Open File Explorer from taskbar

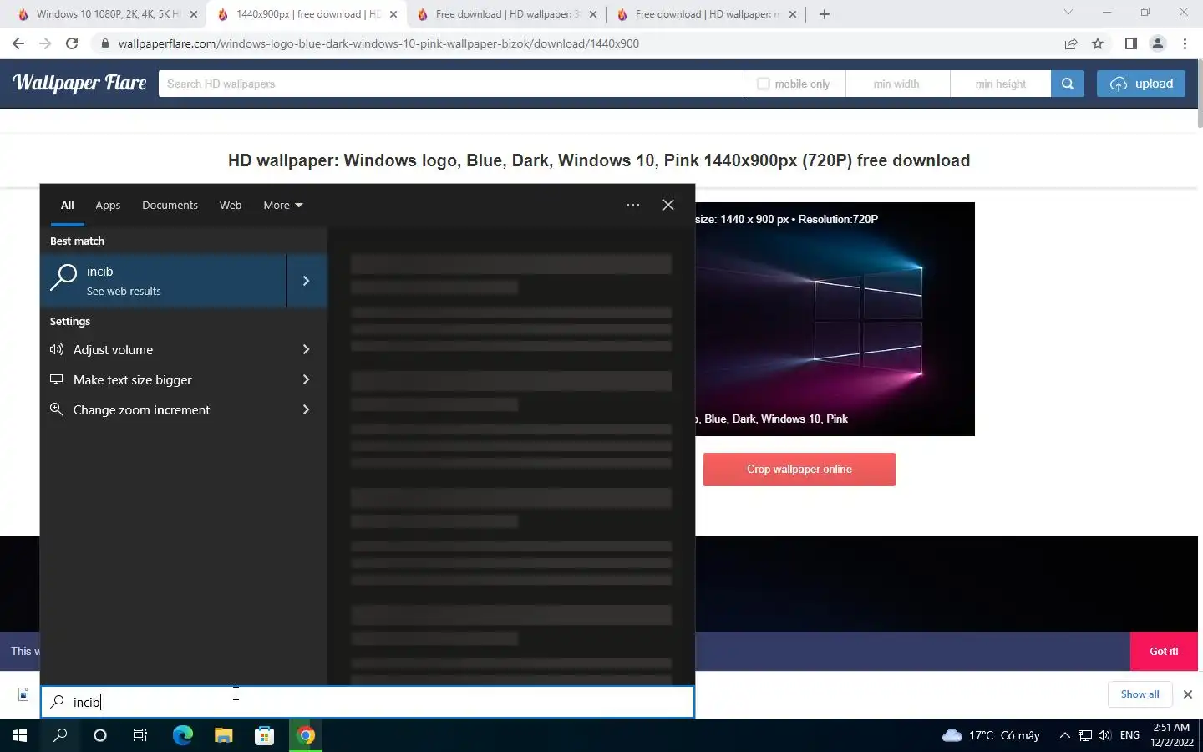pyautogui.click(x=223, y=735)
